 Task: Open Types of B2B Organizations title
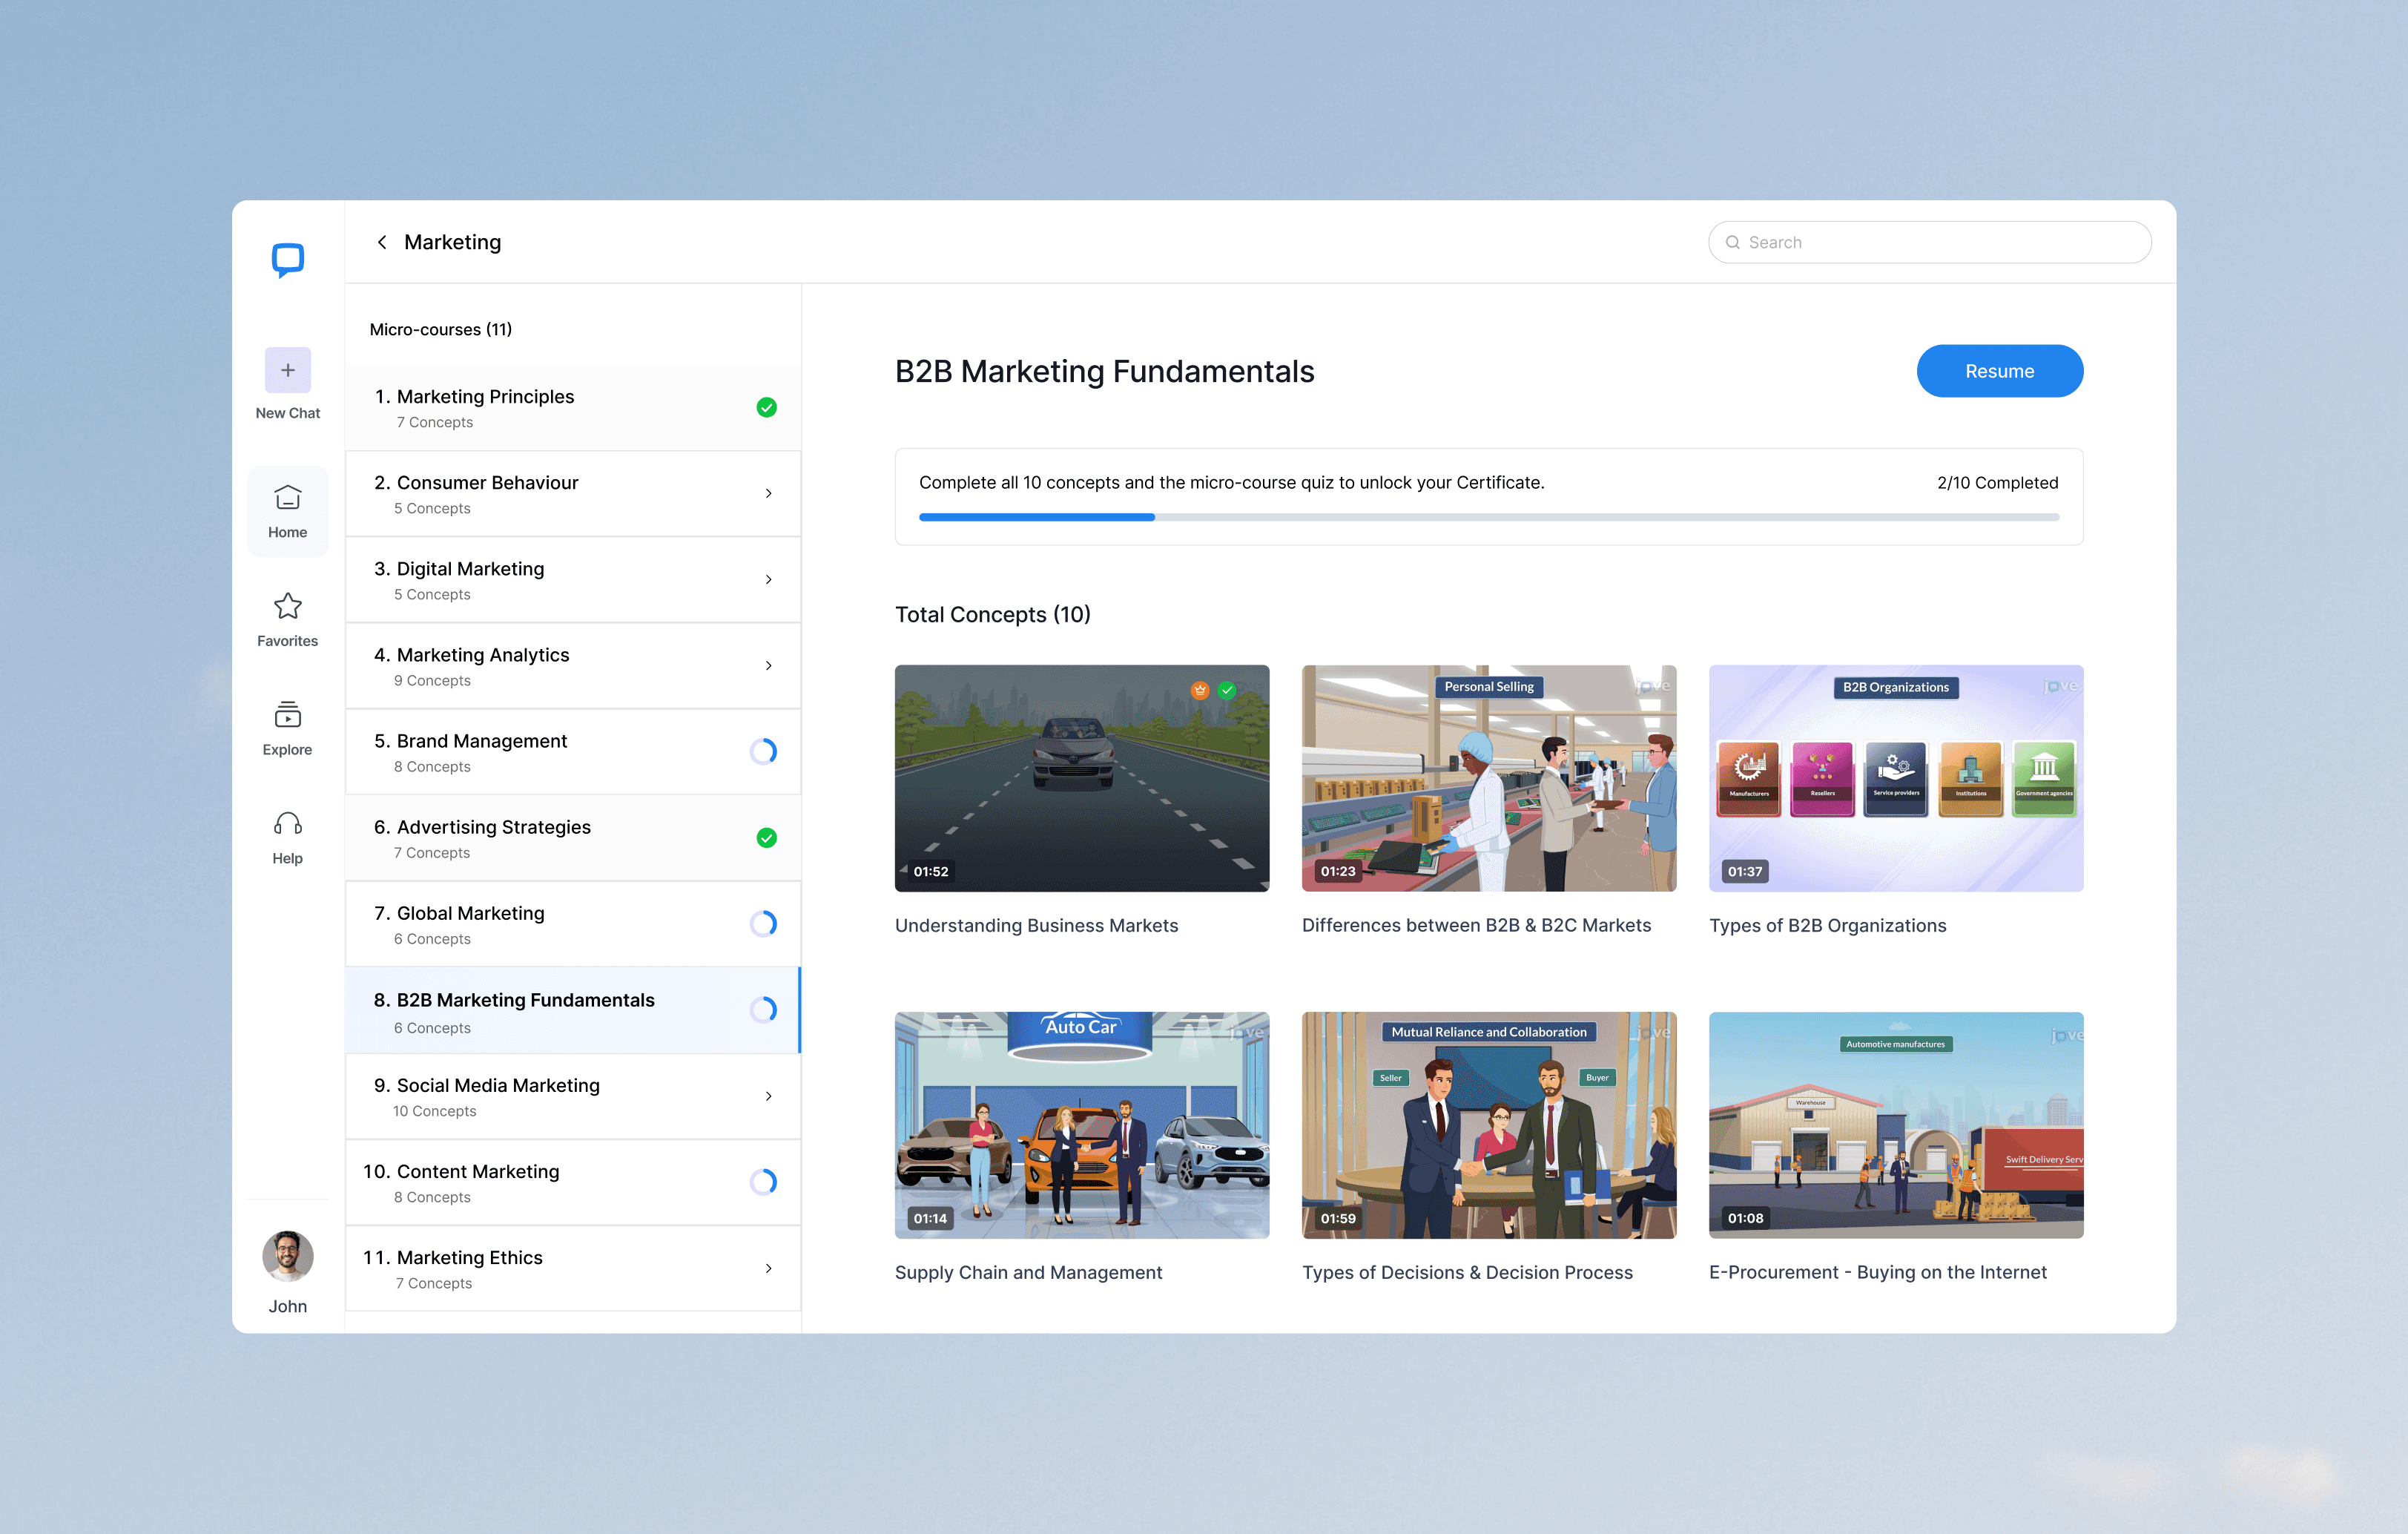click(1827, 925)
